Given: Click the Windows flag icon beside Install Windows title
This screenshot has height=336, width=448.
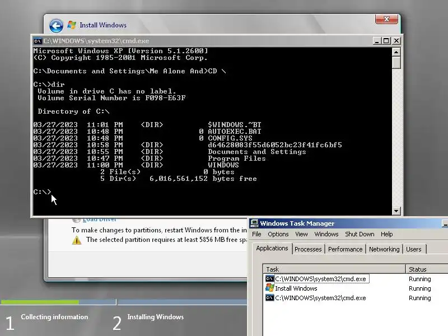Looking at the screenshot, I should click(x=72, y=25).
